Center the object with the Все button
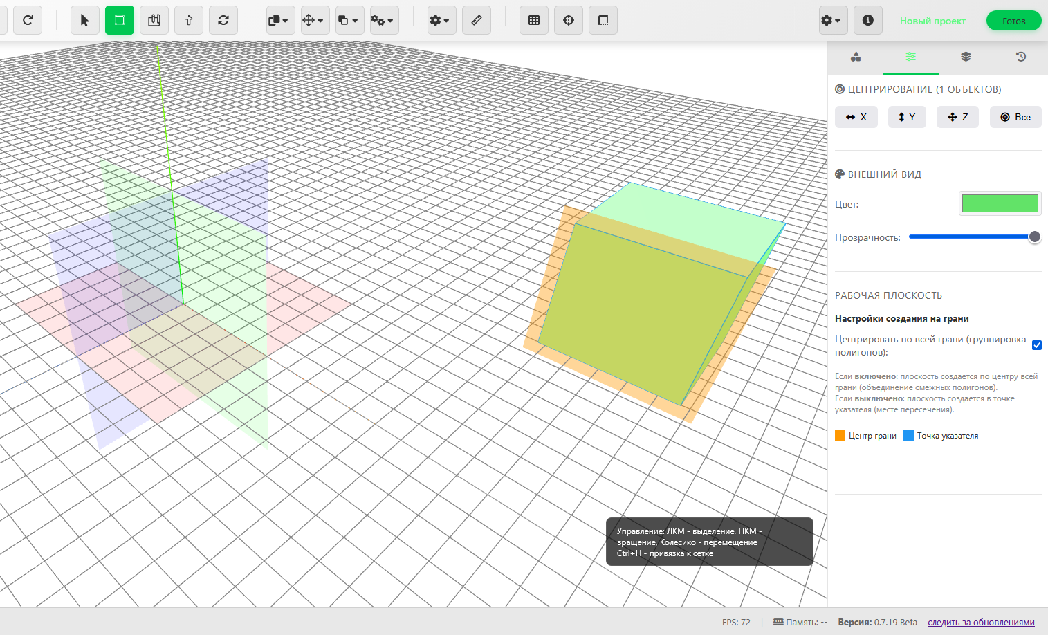 click(1015, 116)
